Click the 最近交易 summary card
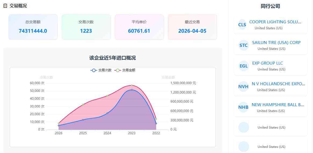 192,27
